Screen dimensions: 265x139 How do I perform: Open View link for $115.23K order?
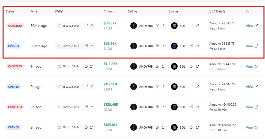[252, 66]
